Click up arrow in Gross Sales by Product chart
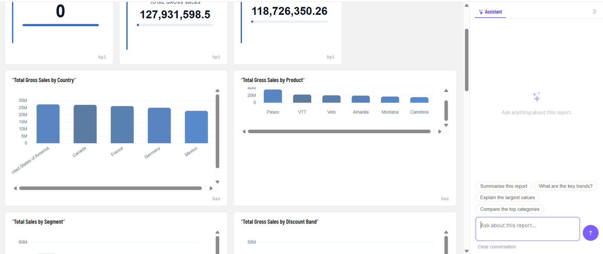The image size is (603, 254). [446, 91]
